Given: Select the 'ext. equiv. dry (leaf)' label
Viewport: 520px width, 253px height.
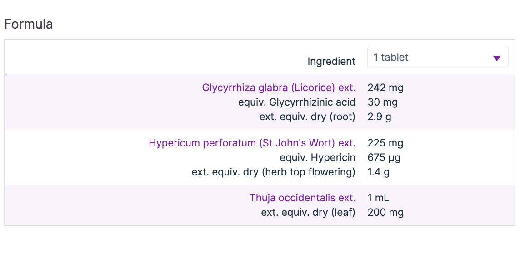Looking at the screenshot, I should click(308, 212).
